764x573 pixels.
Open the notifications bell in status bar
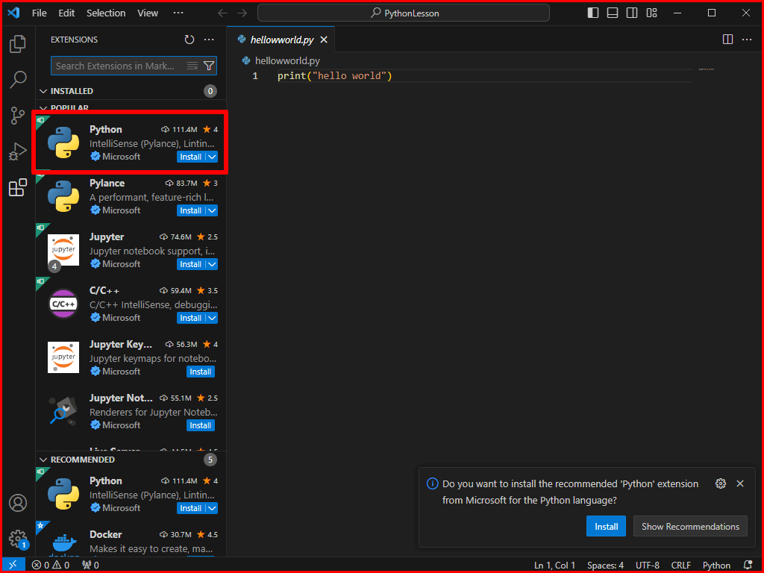coord(748,565)
